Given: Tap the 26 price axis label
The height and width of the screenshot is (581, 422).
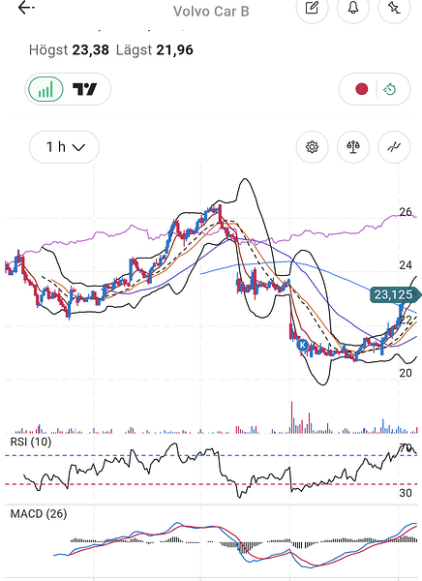Looking at the screenshot, I should click(406, 212).
